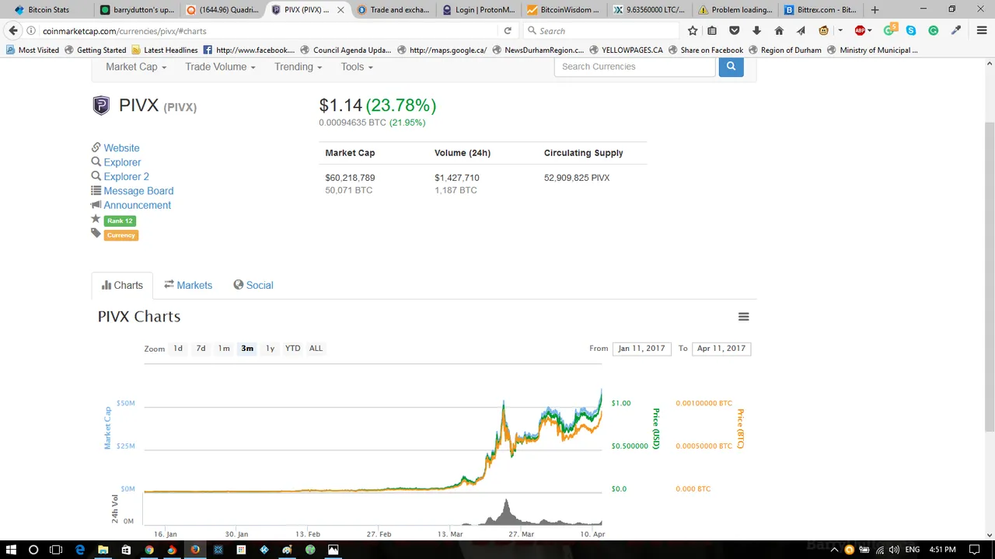Open the chart hamburger context menu
995x559 pixels.
(743, 317)
